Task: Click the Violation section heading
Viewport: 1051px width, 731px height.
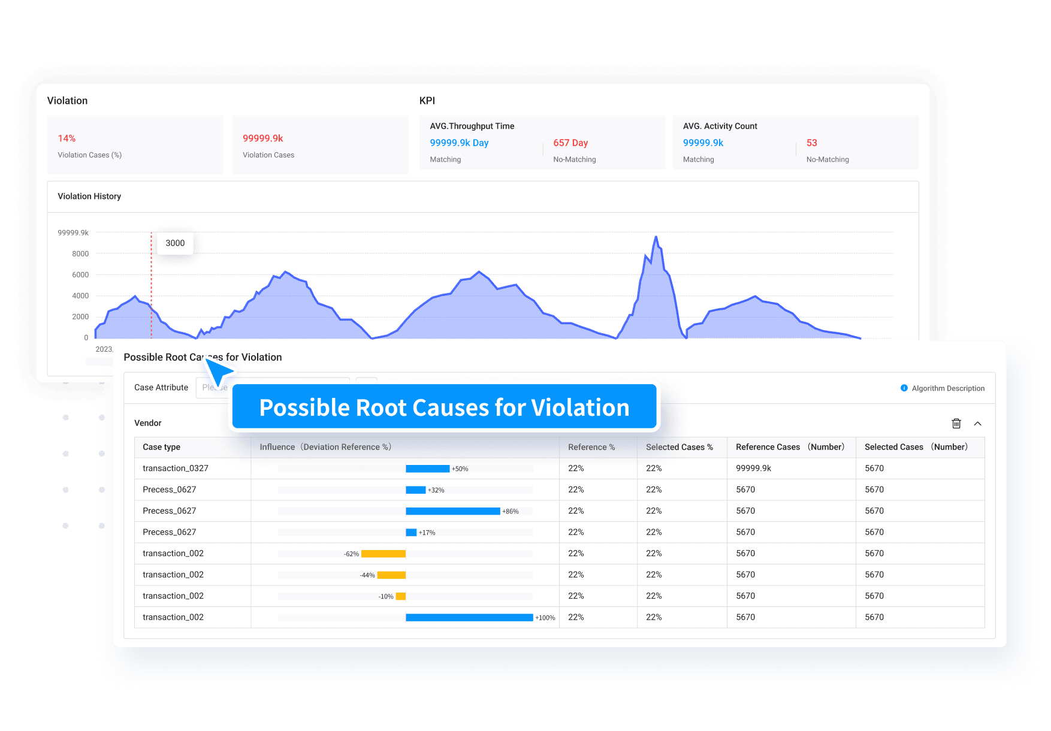Action: (68, 101)
